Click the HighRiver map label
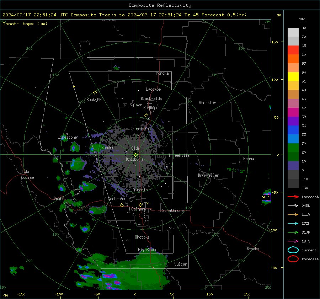This screenshot has width=320, height=299. click(x=148, y=250)
